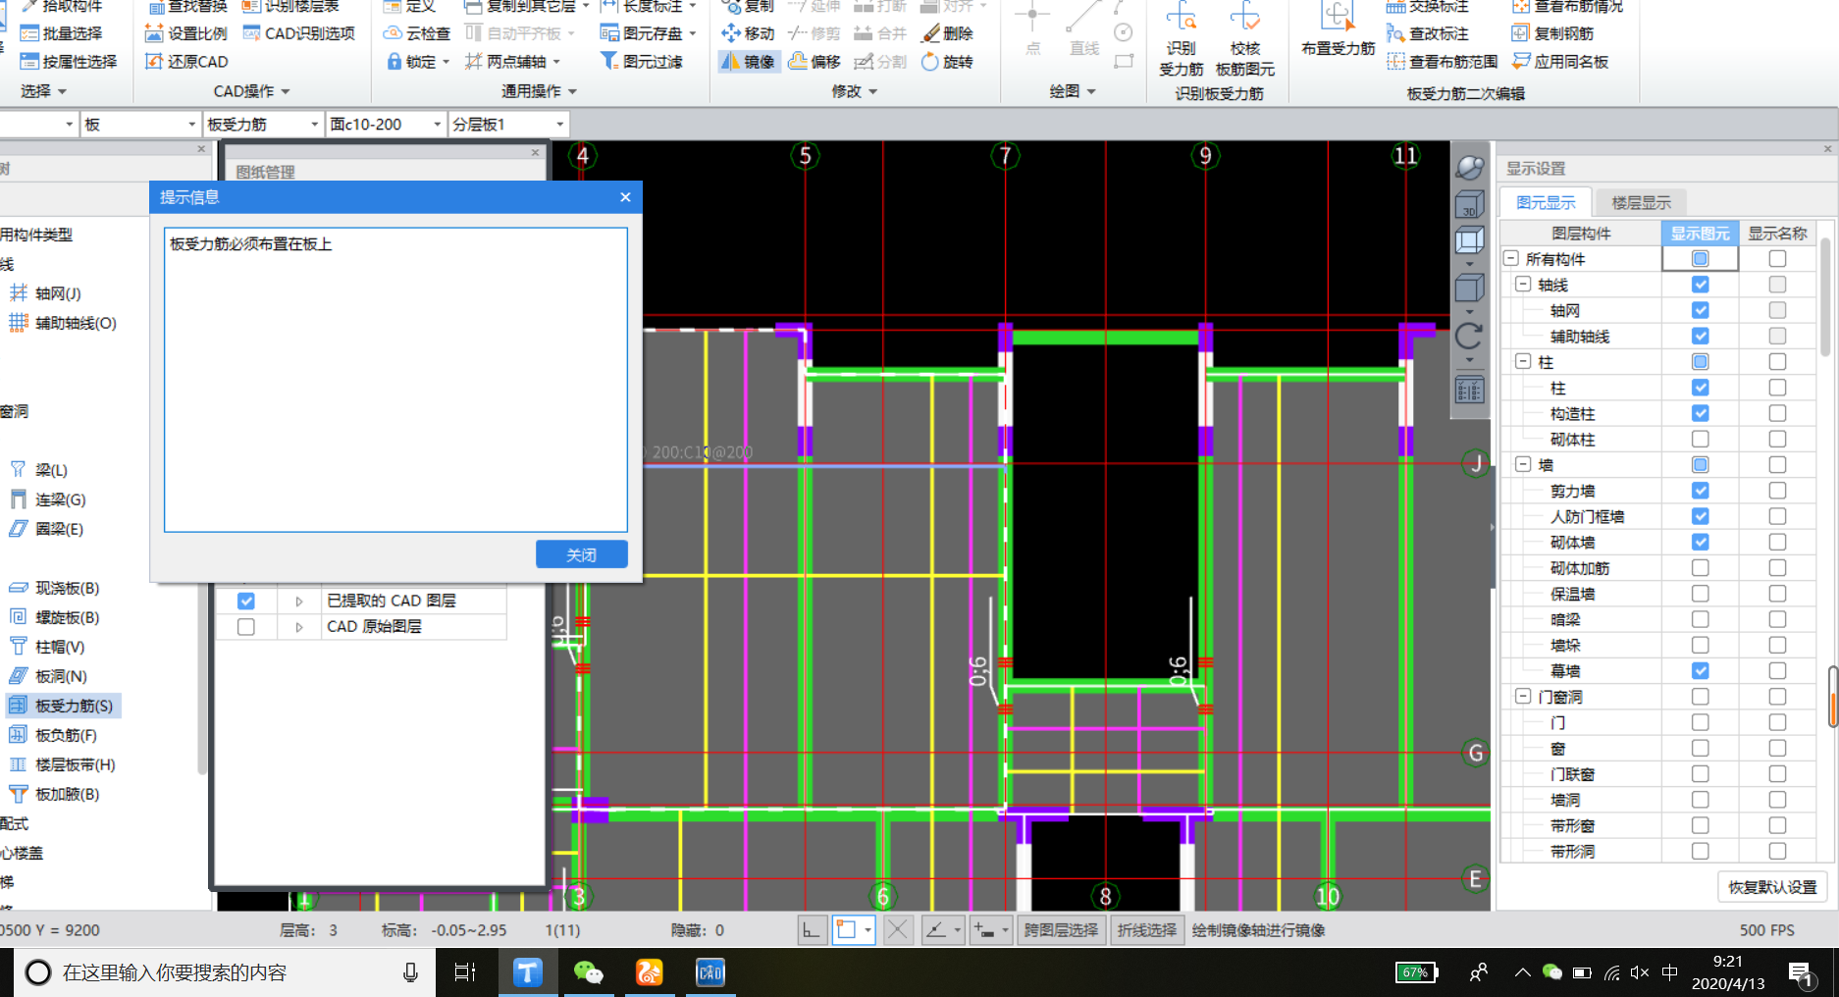Open the 通用操作 group menu
This screenshot has height=997, width=1839.
539,91
